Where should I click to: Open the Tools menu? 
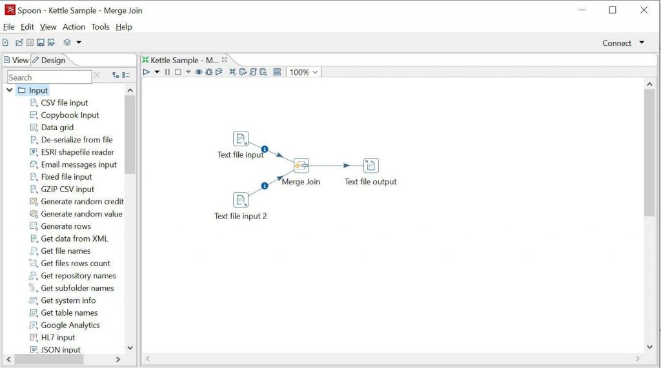[x=100, y=27]
